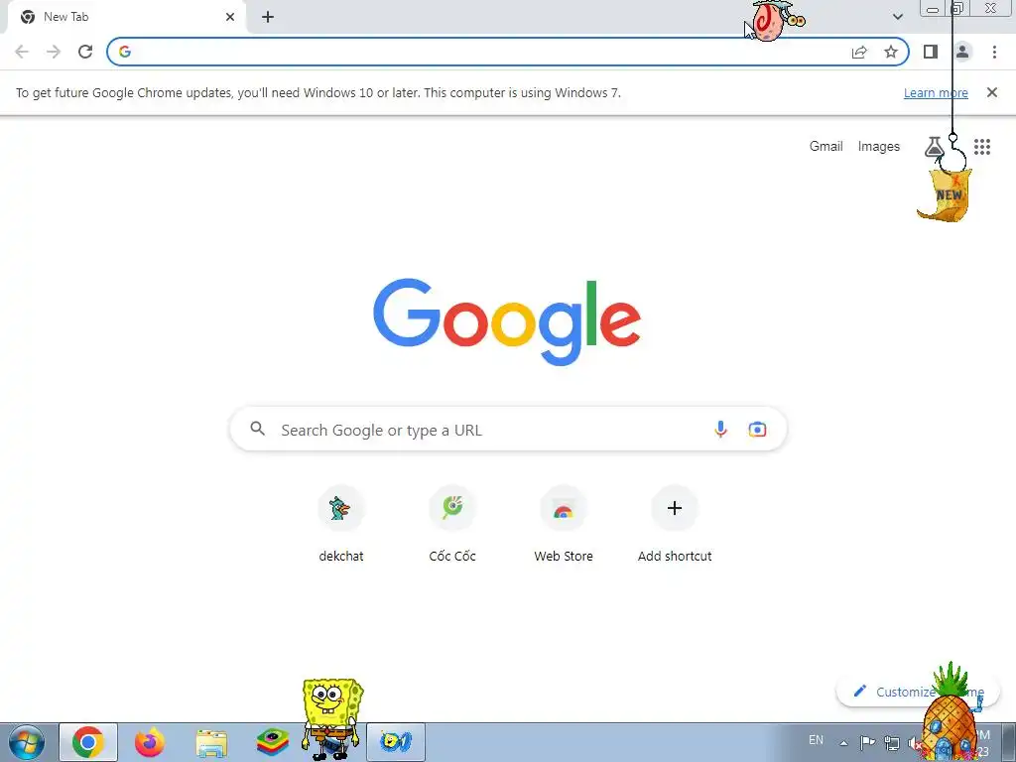This screenshot has width=1016, height=762.
Task: Click the Search Google or type a URL box
Action: (x=508, y=429)
